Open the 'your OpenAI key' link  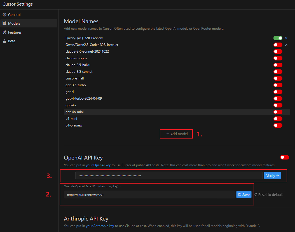tap(98, 165)
